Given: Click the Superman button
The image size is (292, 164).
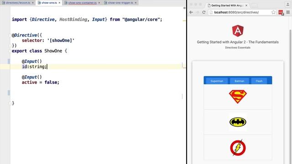Looking at the screenshot, I should click(x=217, y=81).
